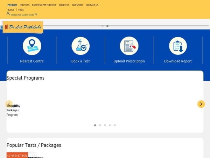Screen dimensions: 210x158
Task: Click the Contact Us link
Action: [x=92, y=5]
